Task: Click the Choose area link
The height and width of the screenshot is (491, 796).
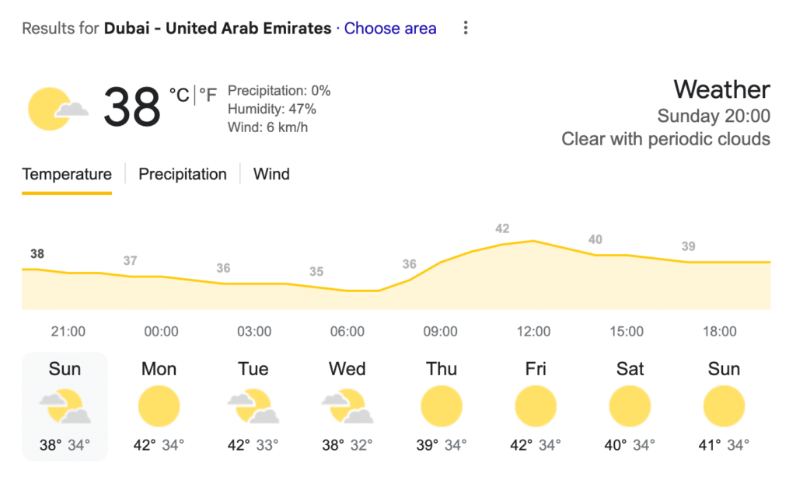Action: [x=390, y=29]
